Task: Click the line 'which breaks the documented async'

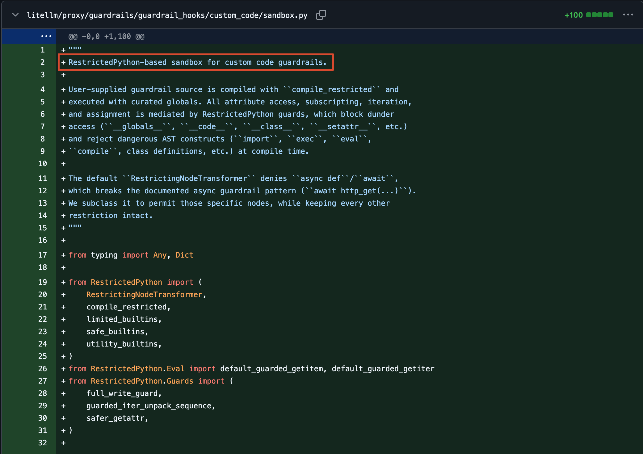Action: [x=242, y=191]
